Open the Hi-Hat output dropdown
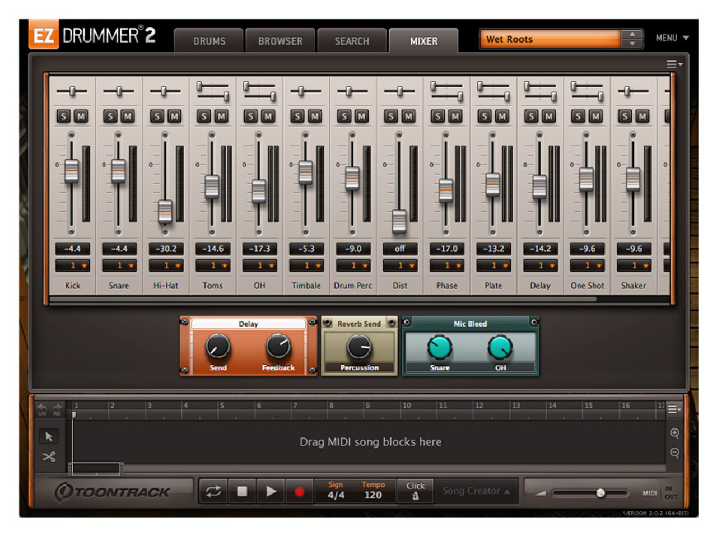Screen dimensions: 717x536 pyautogui.click(x=166, y=265)
